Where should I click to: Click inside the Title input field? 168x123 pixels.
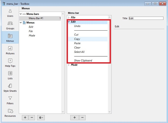pyautogui.click(x=146, y=18)
